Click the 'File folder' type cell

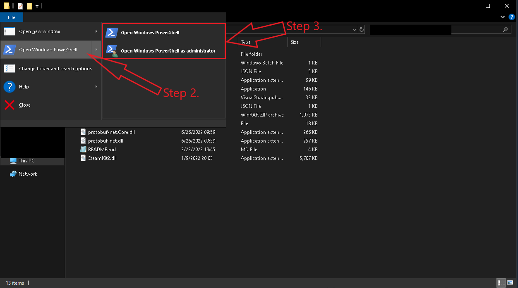[x=252, y=54]
